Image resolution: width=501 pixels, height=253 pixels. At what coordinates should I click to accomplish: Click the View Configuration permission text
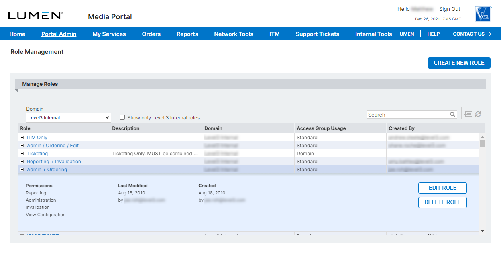(x=45, y=215)
